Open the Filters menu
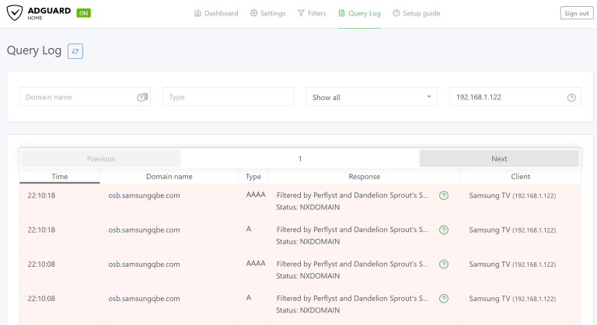This screenshot has height=325, width=597. [x=312, y=13]
